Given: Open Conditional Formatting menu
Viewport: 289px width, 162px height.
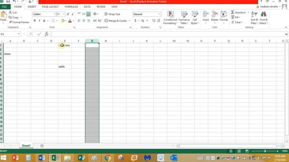Looking at the screenshot, I should [x=170, y=18].
